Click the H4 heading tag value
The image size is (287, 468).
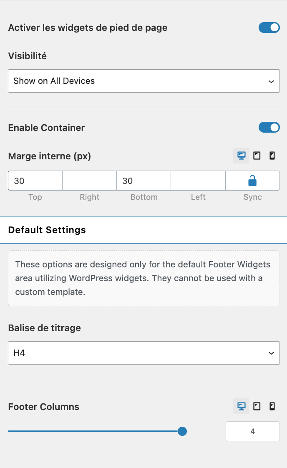[x=19, y=353]
